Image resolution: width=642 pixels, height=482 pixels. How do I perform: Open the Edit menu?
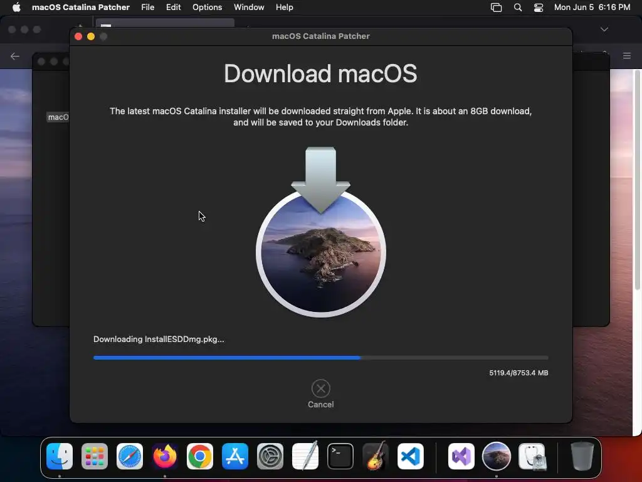click(173, 8)
